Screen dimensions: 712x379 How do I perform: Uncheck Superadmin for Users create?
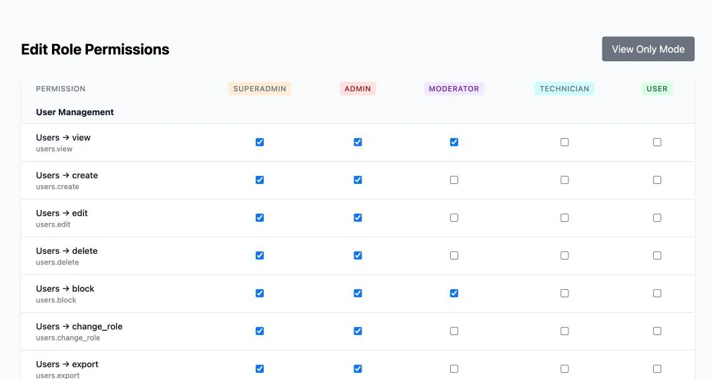coord(260,180)
